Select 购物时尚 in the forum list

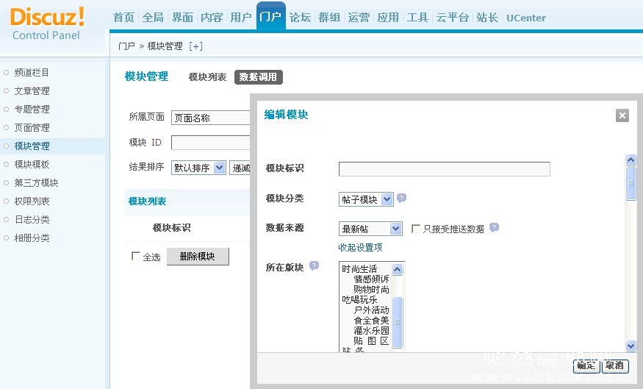(x=372, y=290)
